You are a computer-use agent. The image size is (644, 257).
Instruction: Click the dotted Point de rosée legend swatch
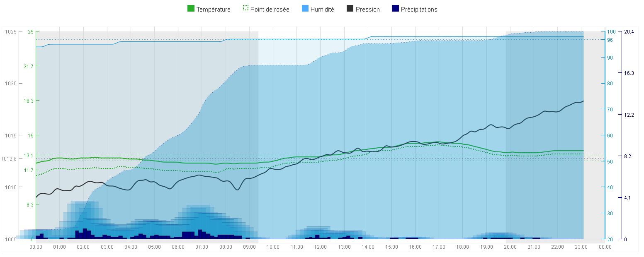click(x=245, y=9)
